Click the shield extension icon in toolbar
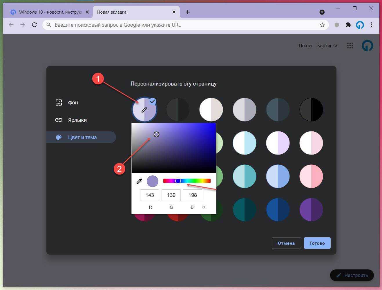The height and width of the screenshot is (290, 382). coord(337,25)
